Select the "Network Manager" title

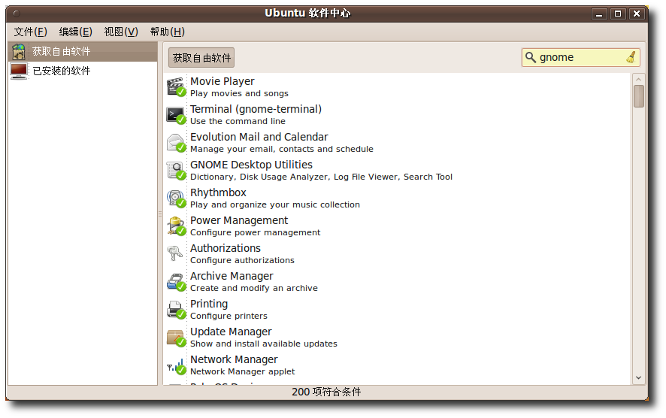[234, 359]
